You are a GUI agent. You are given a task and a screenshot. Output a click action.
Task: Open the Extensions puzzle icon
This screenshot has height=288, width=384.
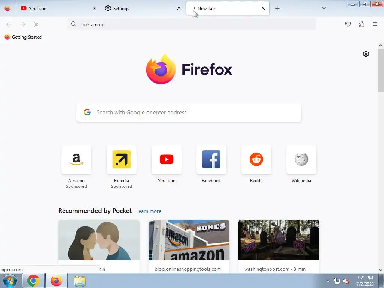(x=362, y=24)
